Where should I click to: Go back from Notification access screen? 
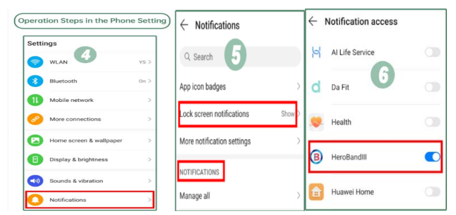click(x=313, y=21)
